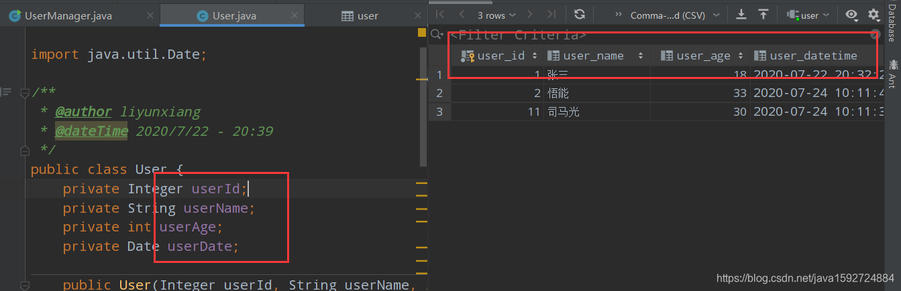Go to last page of rows
The width and height of the screenshot is (901, 291).
tap(551, 14)
